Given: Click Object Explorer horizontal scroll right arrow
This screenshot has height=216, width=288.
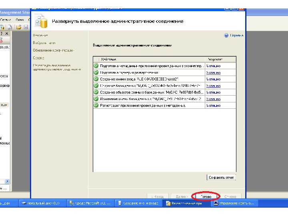Looking at the screenshot, I should (7, 181).
